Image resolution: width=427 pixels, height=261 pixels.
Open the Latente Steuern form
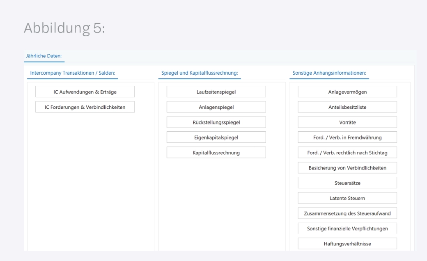(347, 198)
